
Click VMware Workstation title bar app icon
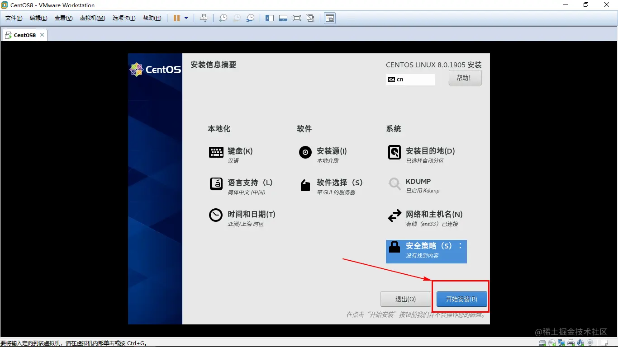5,5
